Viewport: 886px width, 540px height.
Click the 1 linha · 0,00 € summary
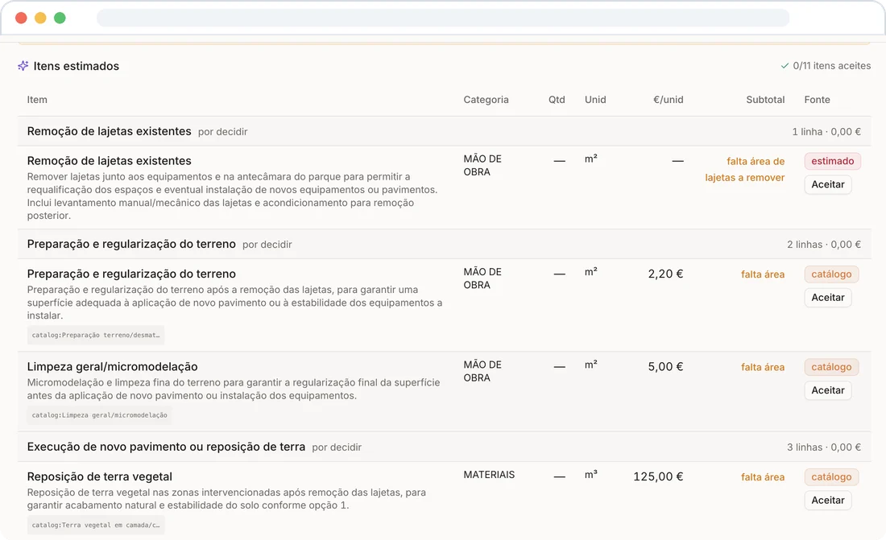(x=826, y=132)
